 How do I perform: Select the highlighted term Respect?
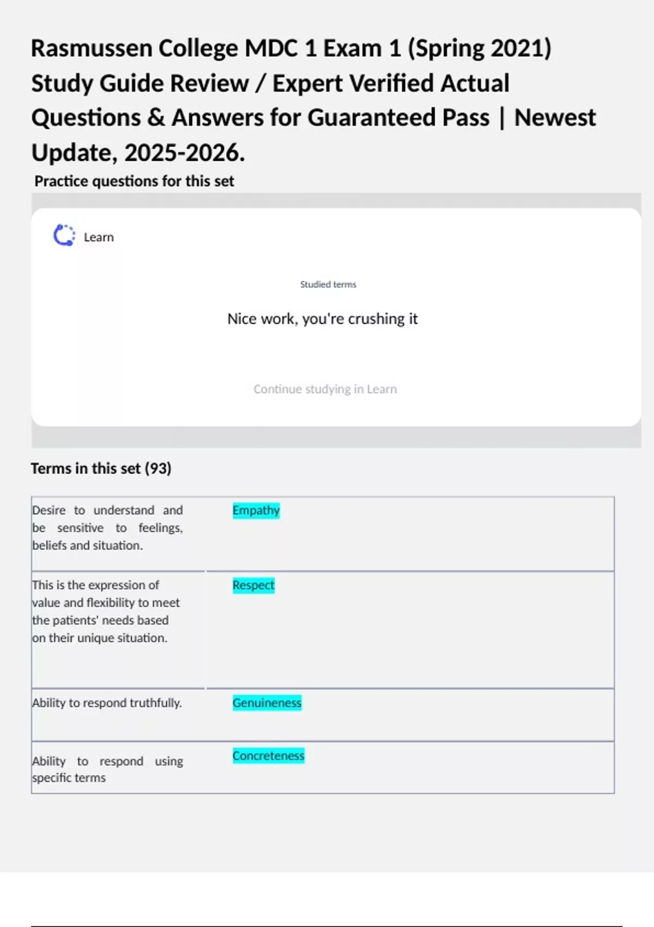click(x=253, y=585)
